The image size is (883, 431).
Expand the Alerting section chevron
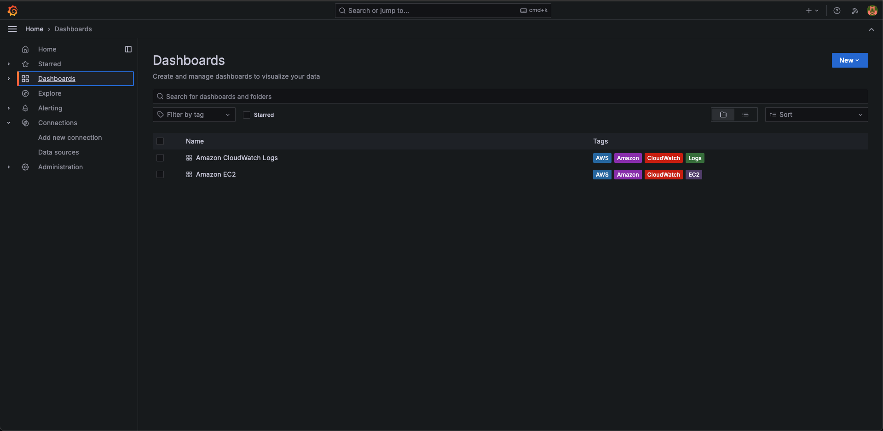(x=9, y=108)
